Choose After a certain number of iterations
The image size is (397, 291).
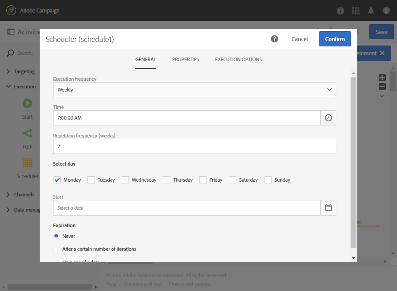[x=56, y=249]
